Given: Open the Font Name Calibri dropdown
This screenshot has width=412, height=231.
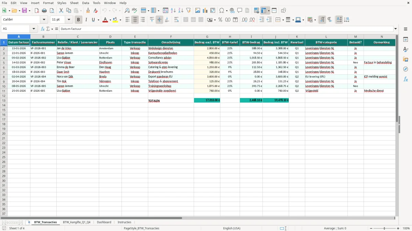Looking at the screenshot, I should pos(44,20).
